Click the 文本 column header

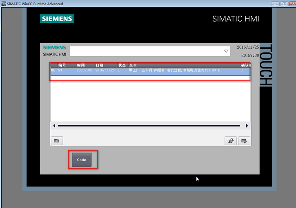pos(133,65)
